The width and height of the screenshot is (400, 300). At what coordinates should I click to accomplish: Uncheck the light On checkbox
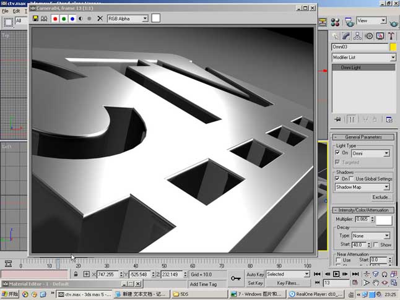coord(337,152)
